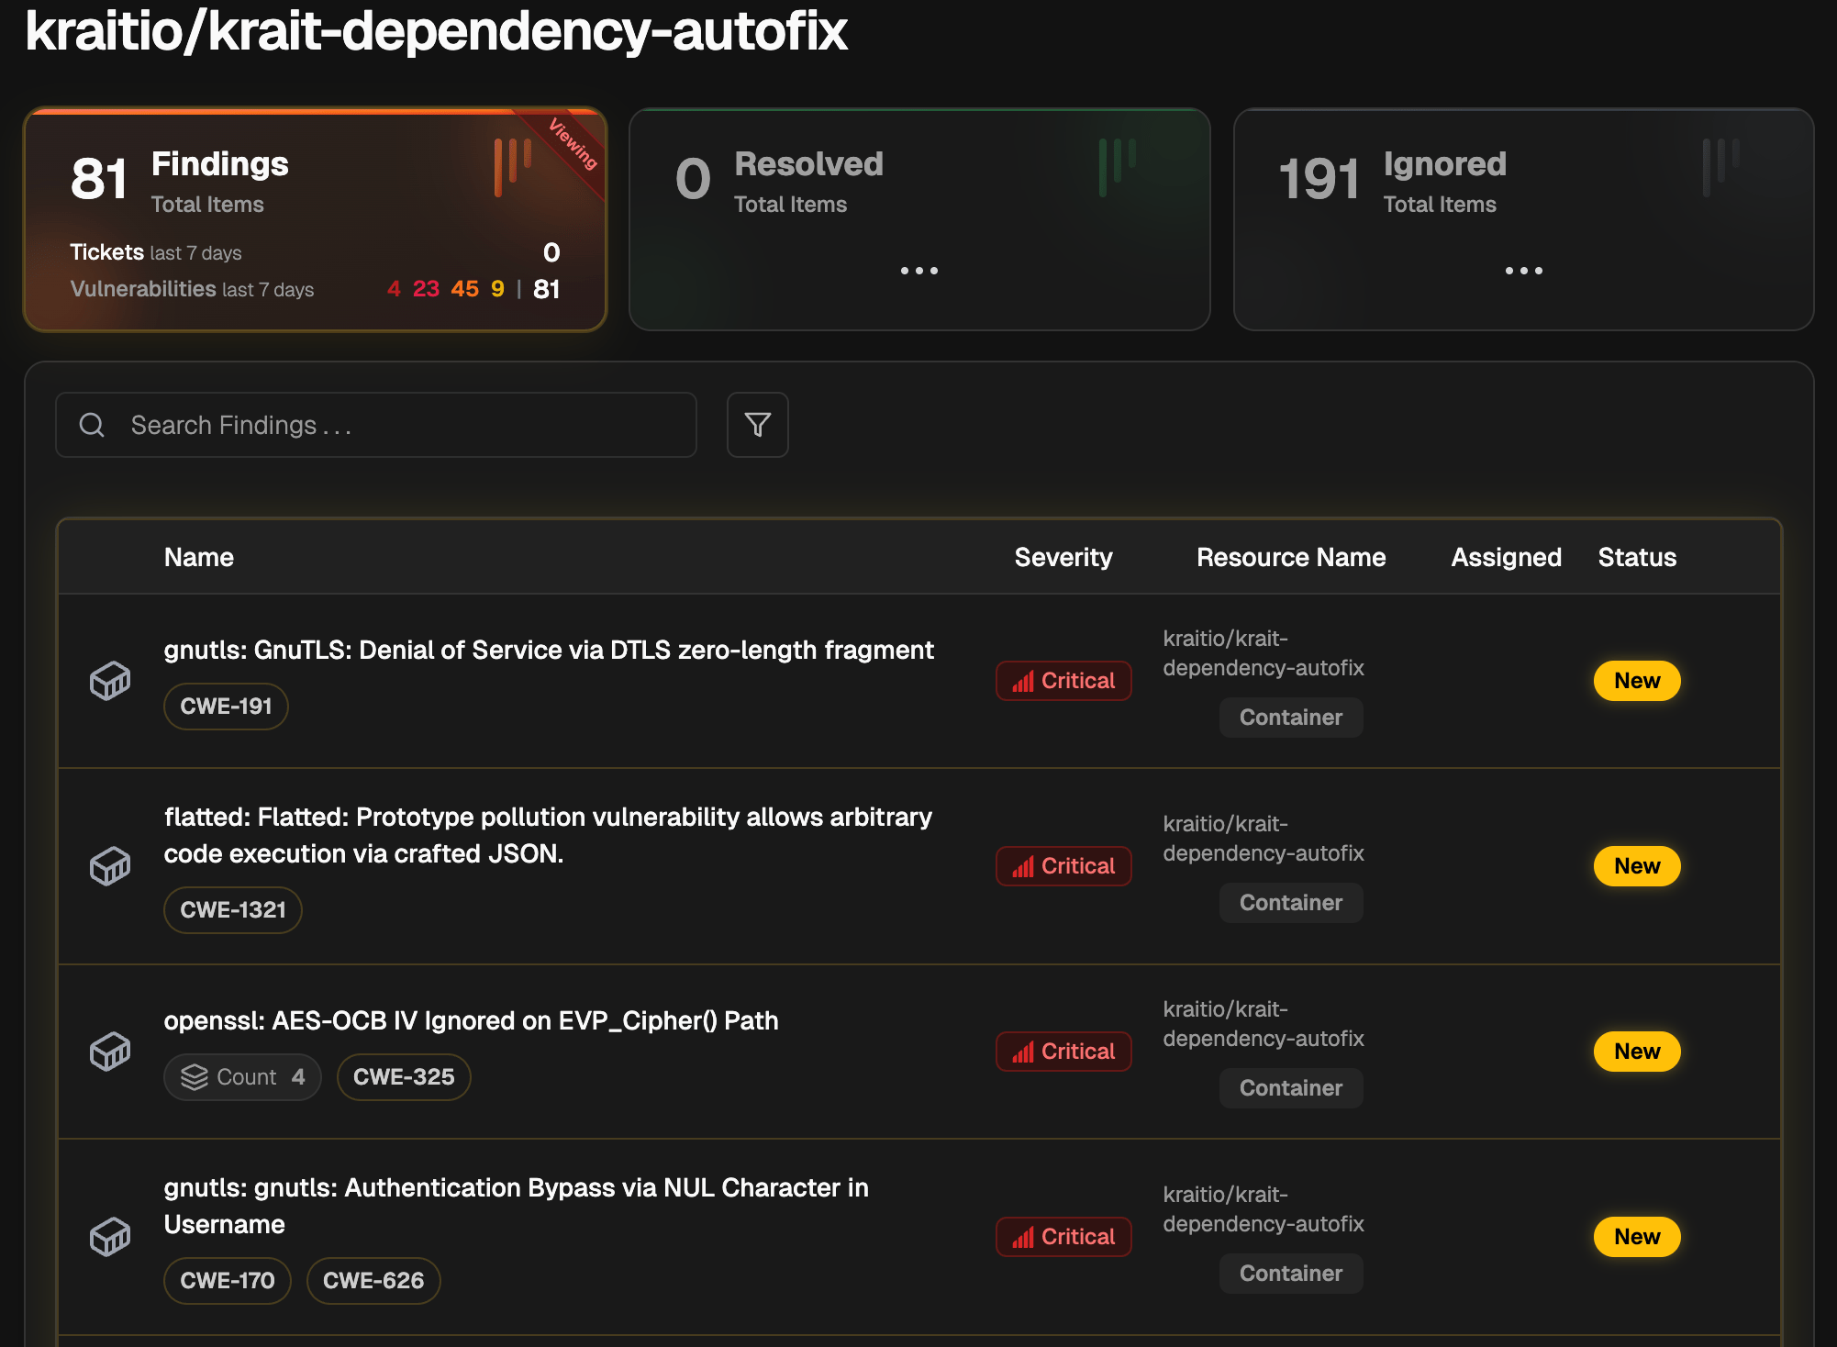Click resource name in openssl row
The image size is (1837, 1347).
pyautogui.click(x=1264, y=1024)
